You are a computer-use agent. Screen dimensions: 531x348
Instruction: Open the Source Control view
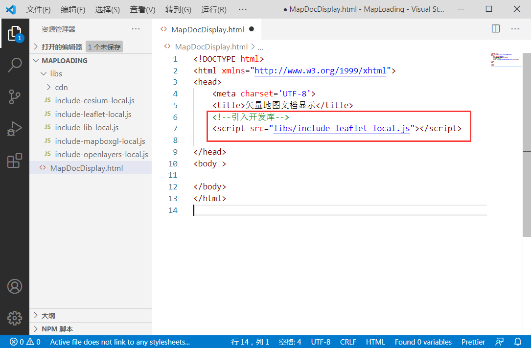[x=15, y=97]
